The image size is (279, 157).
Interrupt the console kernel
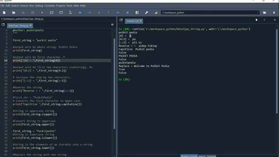(265, 20)
